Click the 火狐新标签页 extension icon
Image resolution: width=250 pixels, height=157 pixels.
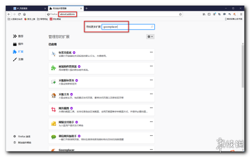point(53,82)
